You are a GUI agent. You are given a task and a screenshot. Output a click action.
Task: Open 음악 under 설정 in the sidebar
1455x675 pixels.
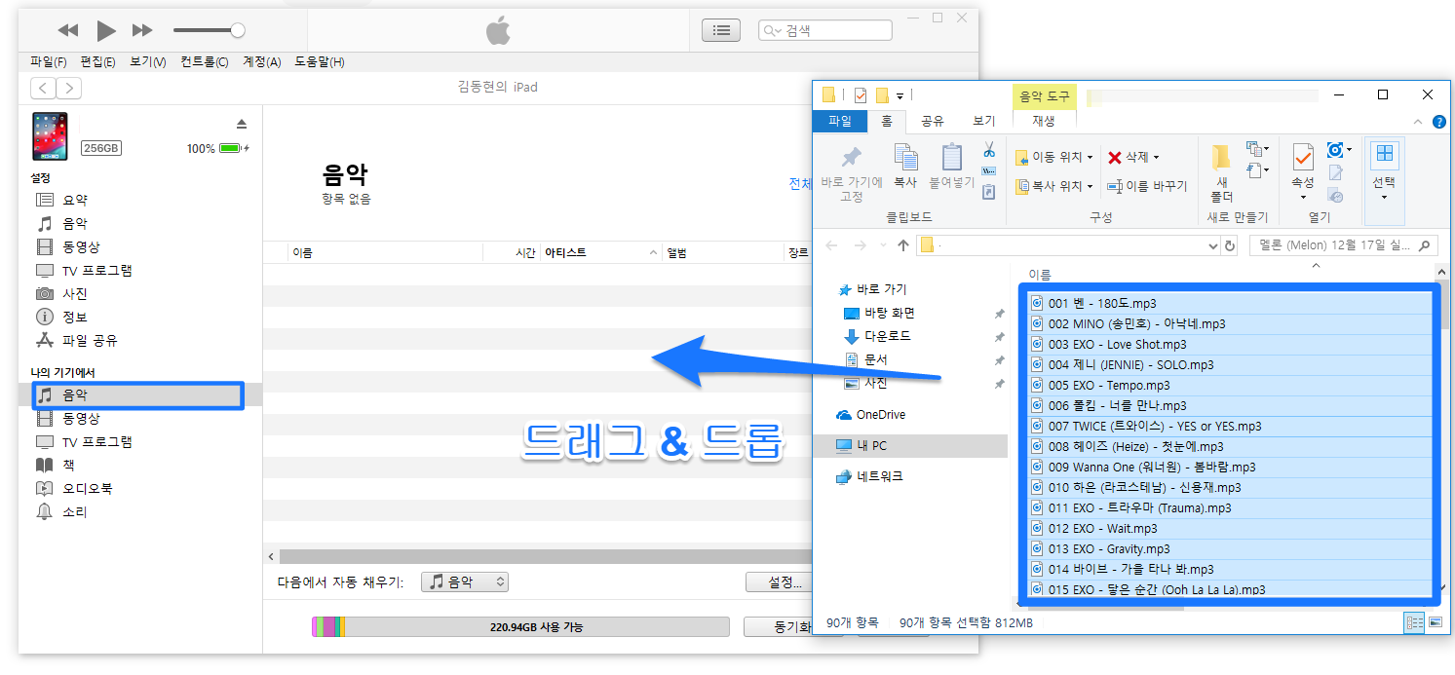[75, 223]
